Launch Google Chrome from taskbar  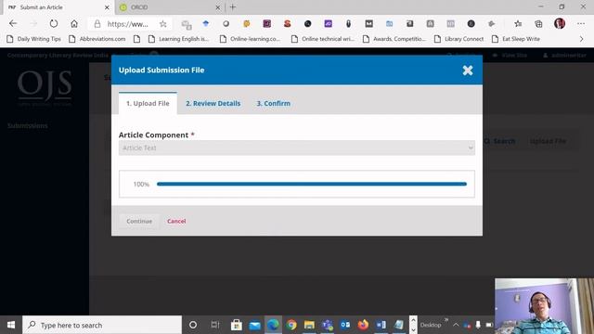(291, 325)
